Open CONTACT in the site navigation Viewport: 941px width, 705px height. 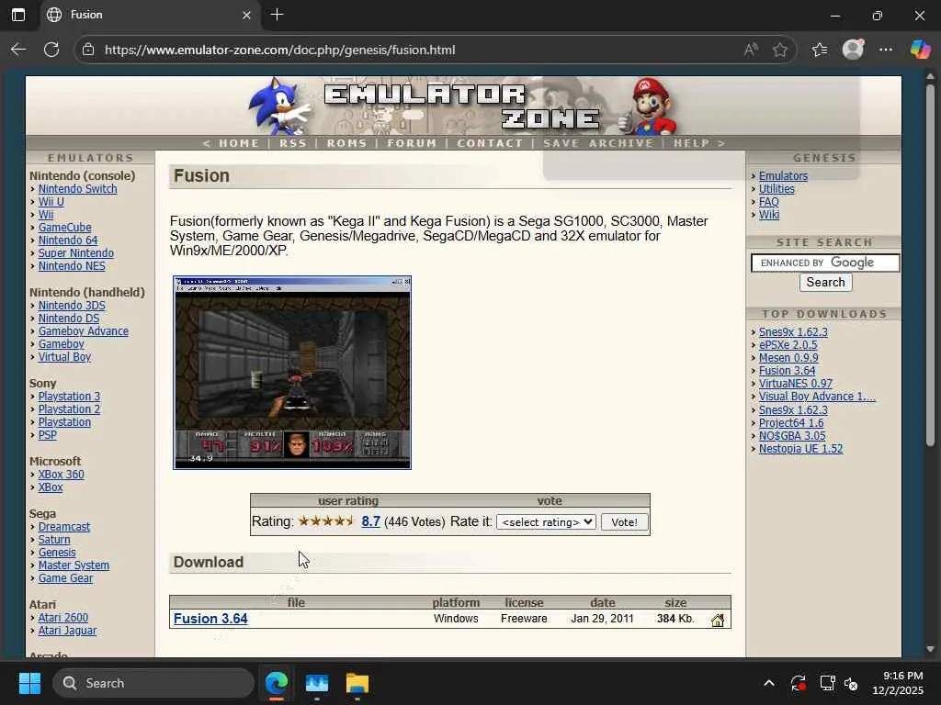pos(490,143)
